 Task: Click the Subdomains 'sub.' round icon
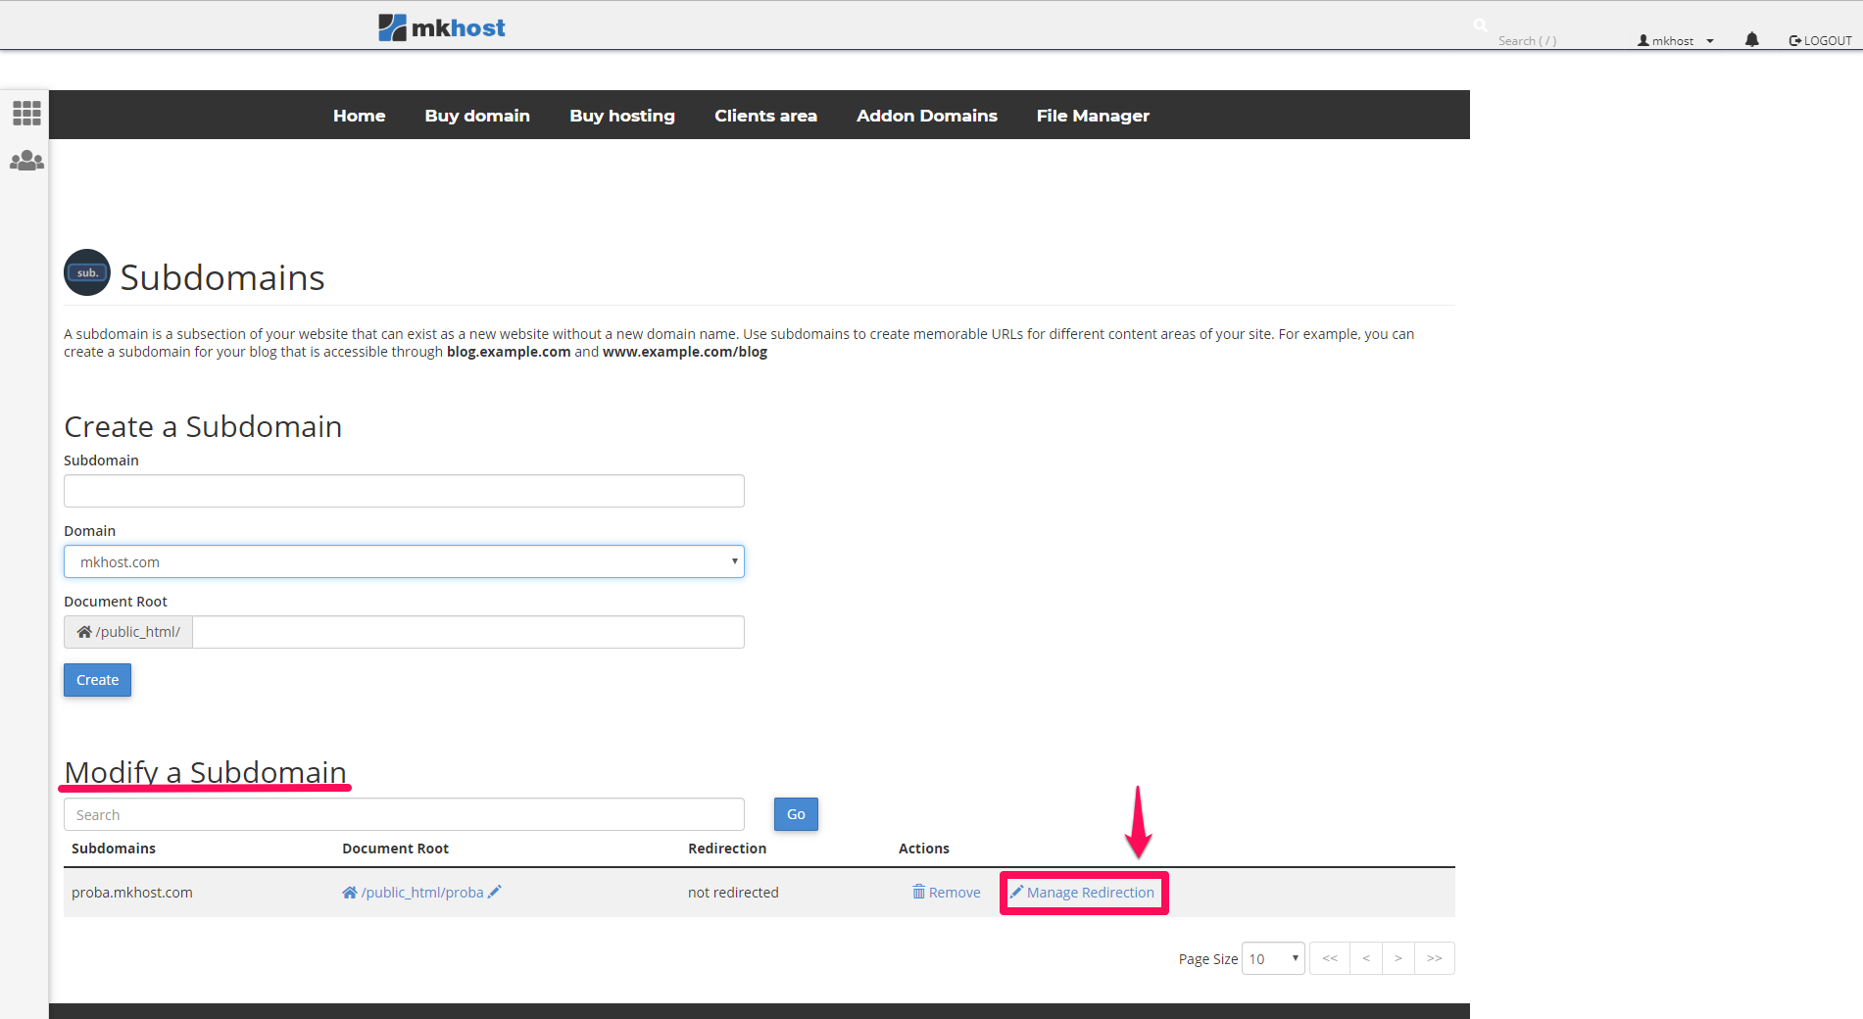pos(87,272)
